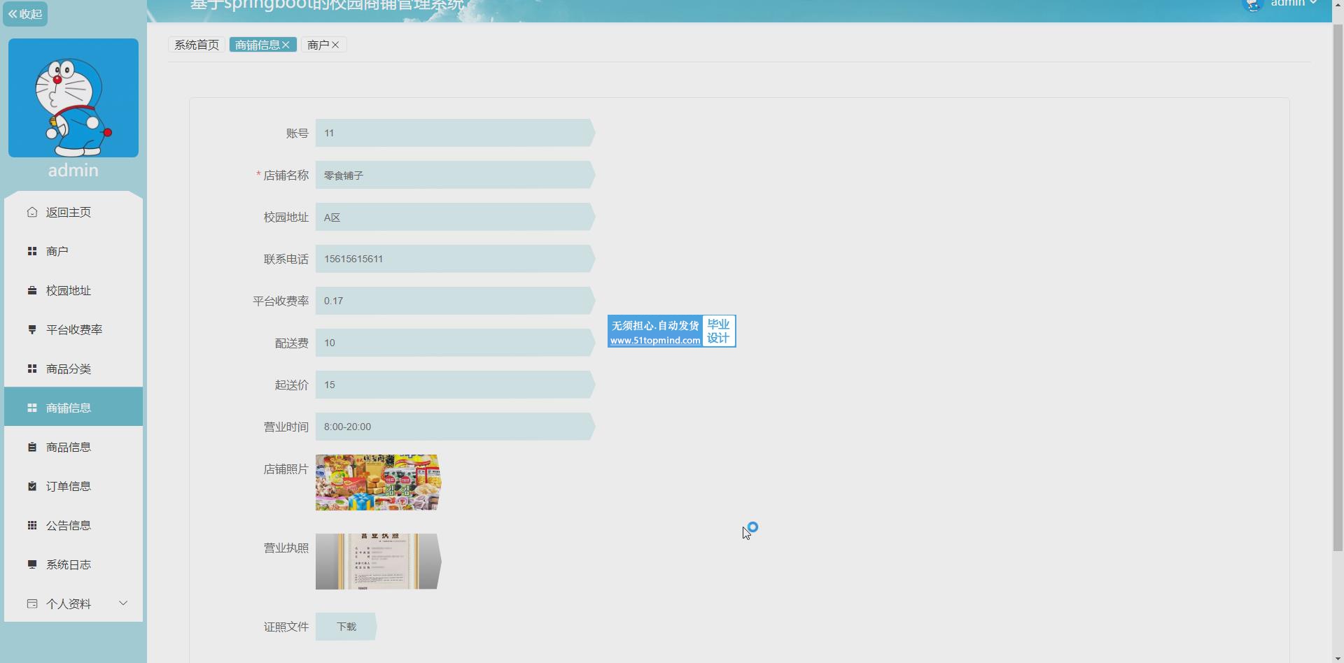
Task: Click the home icon beside 返回主页
Action: point(32,212)
